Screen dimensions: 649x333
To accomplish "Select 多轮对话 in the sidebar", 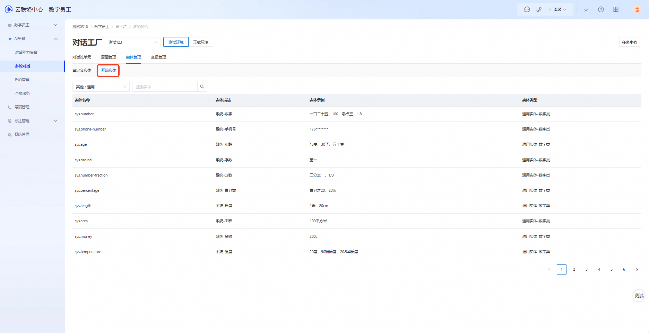I will tap(23, 66).
